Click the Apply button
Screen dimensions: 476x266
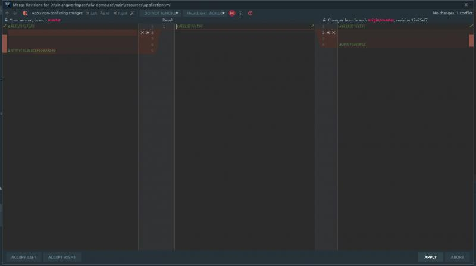point(430,257)
